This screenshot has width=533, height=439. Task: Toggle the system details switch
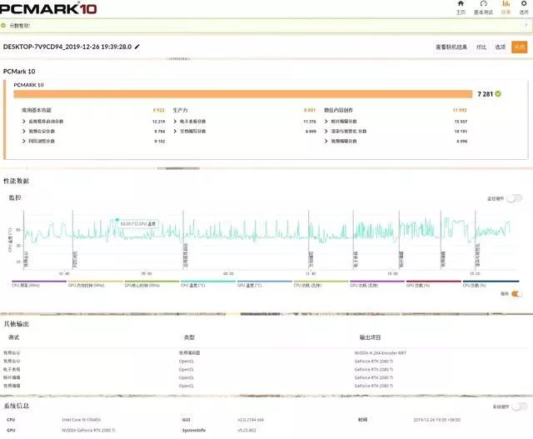520,407
